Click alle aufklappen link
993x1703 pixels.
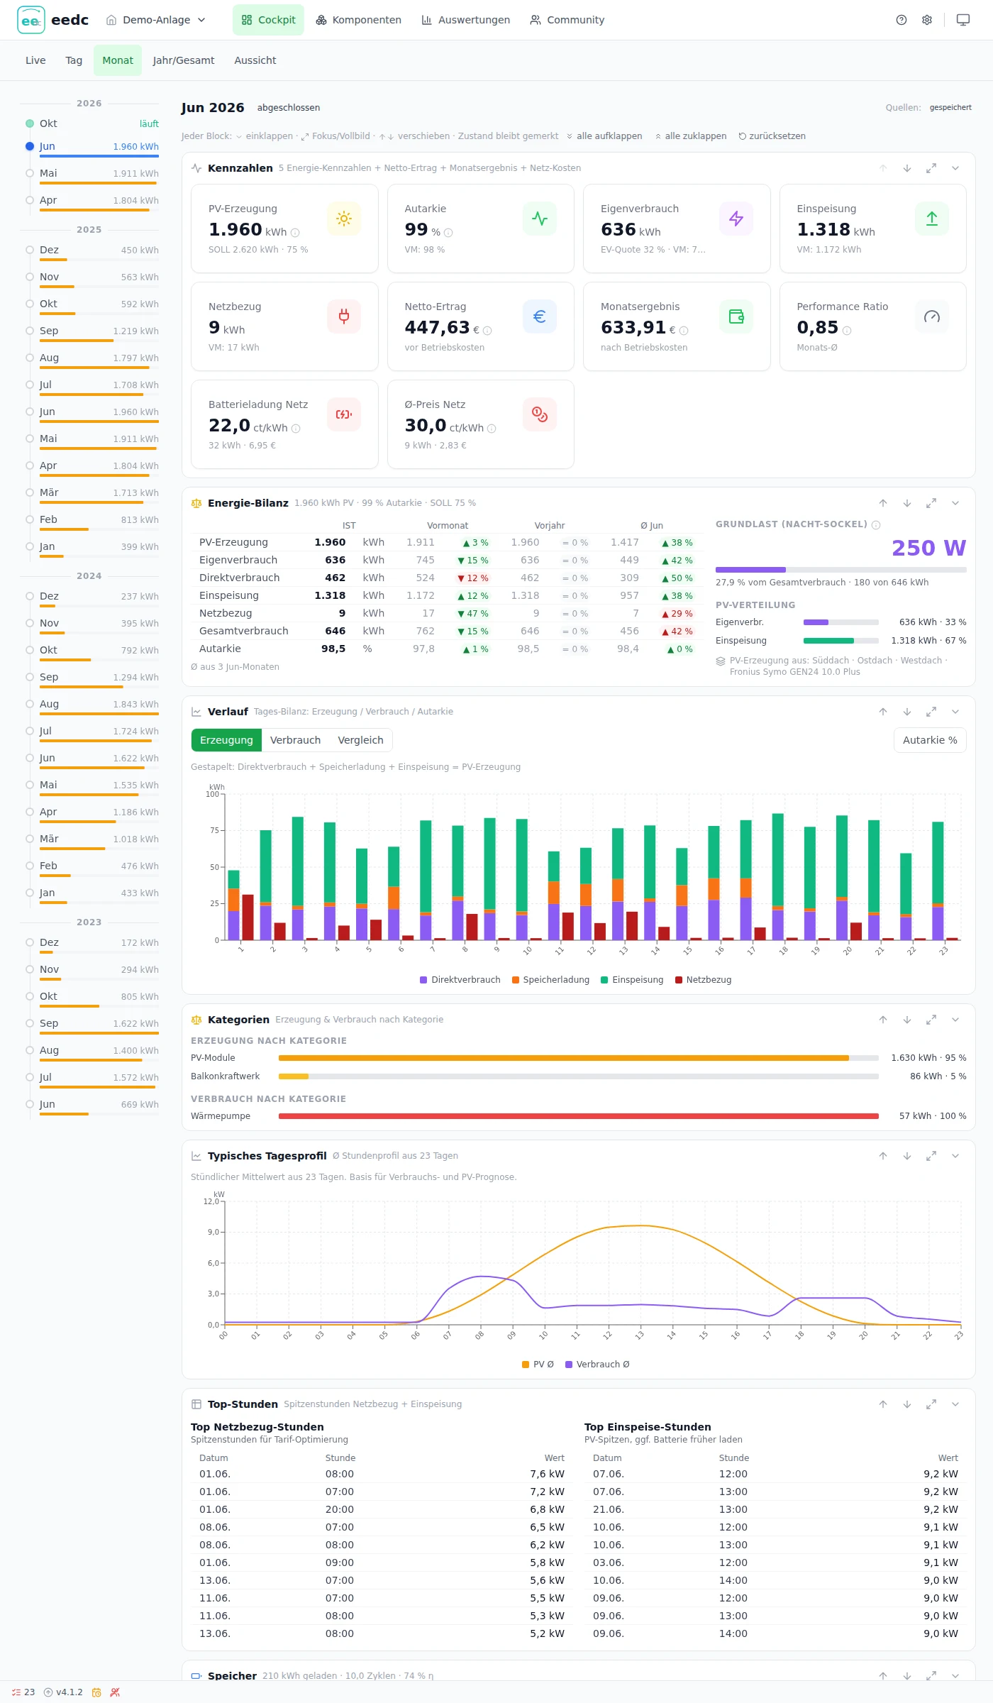(604, 136)
